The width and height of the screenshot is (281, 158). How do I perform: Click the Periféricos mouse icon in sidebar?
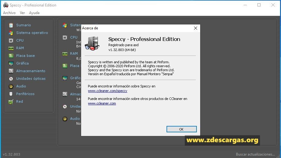(11, 94)
